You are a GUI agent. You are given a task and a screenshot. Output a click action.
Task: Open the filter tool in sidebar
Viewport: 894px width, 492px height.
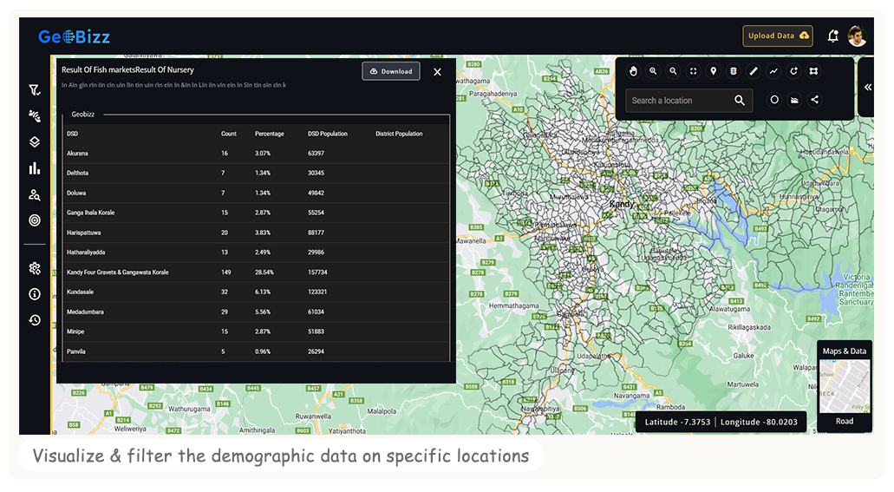(x=35, y=90)
